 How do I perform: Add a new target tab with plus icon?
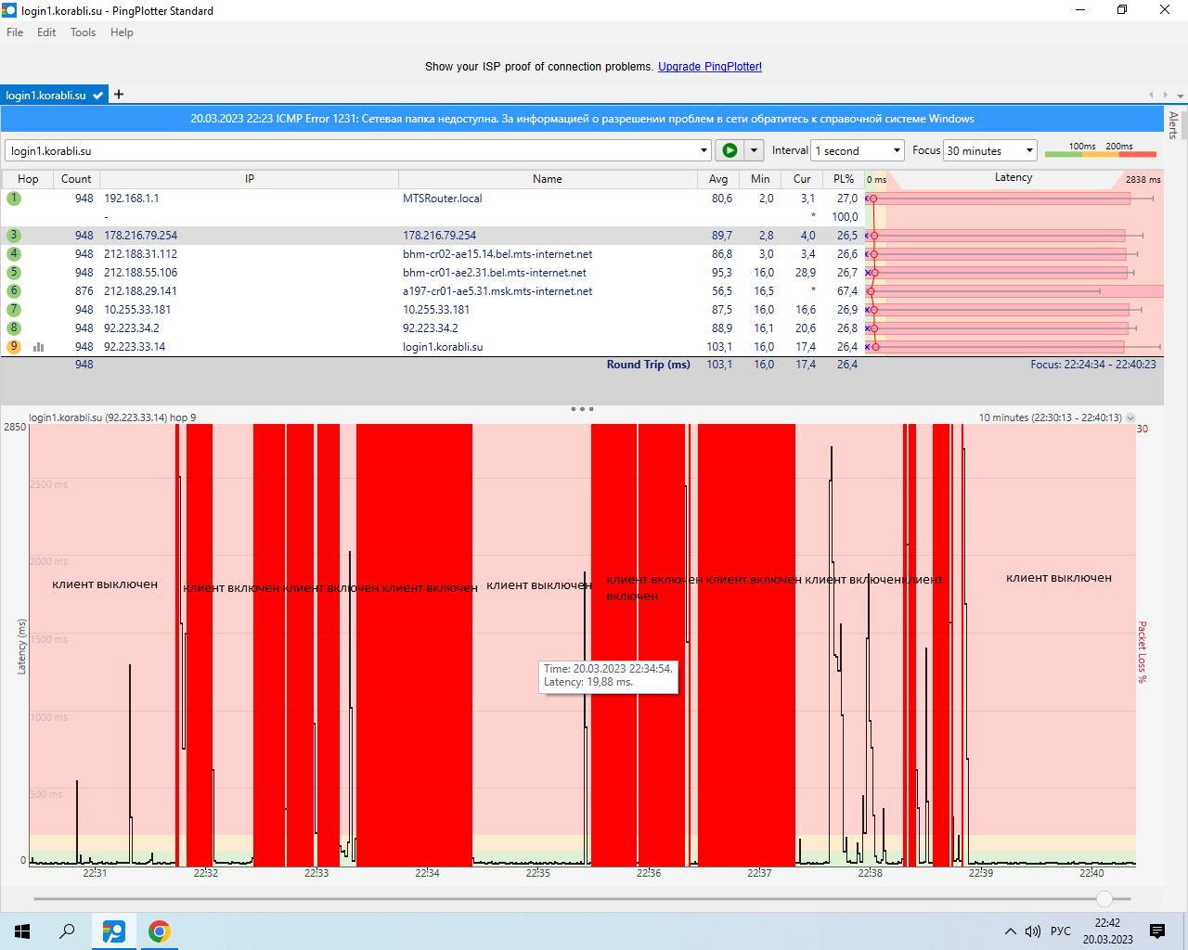[x=119, y=94]
